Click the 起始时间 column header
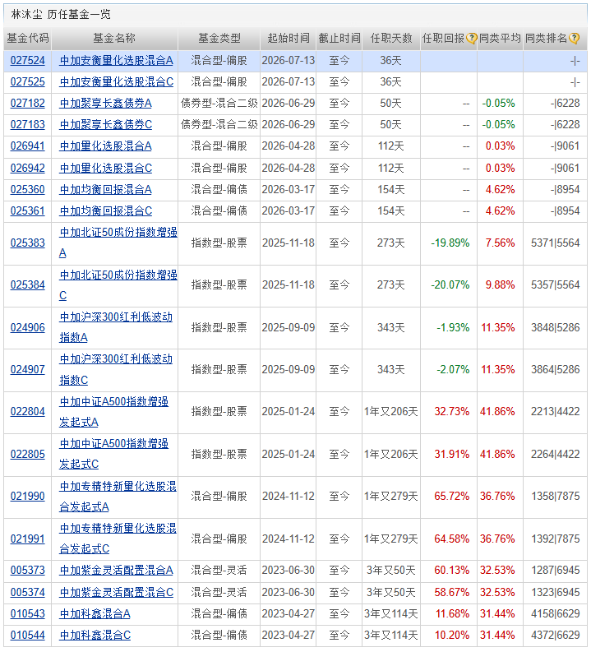The image size is (591, 652). [289, 39]
